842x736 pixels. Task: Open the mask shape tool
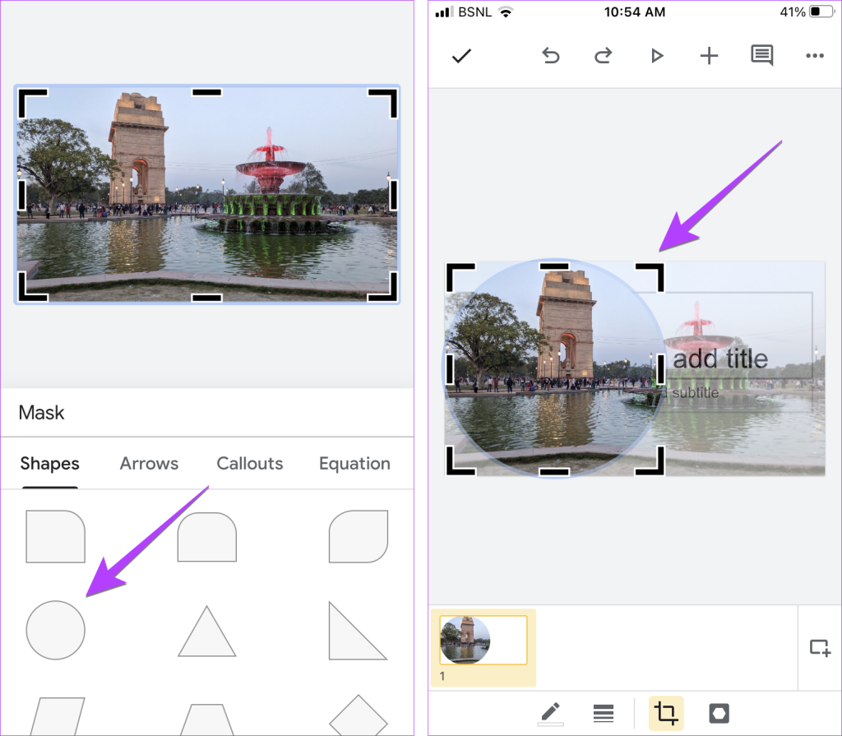click(719, 712)
